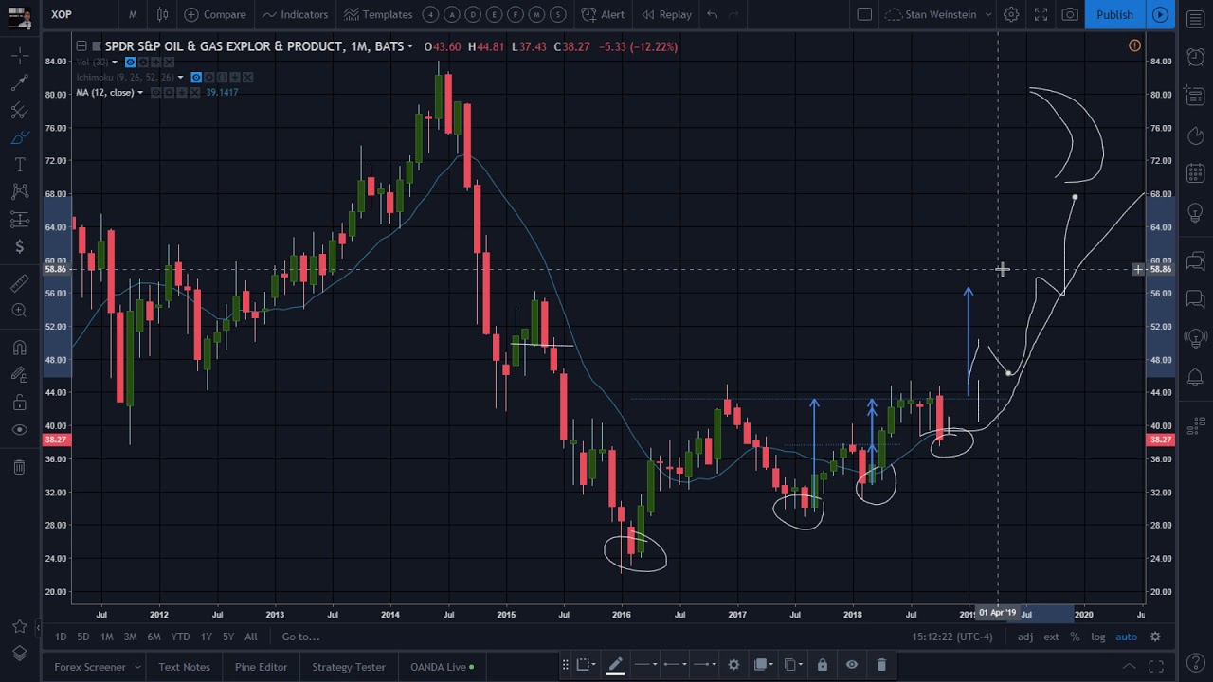Open the Pine Editor tab
This screenshot has width=1213, height=682.
click(x=261, y=667)
